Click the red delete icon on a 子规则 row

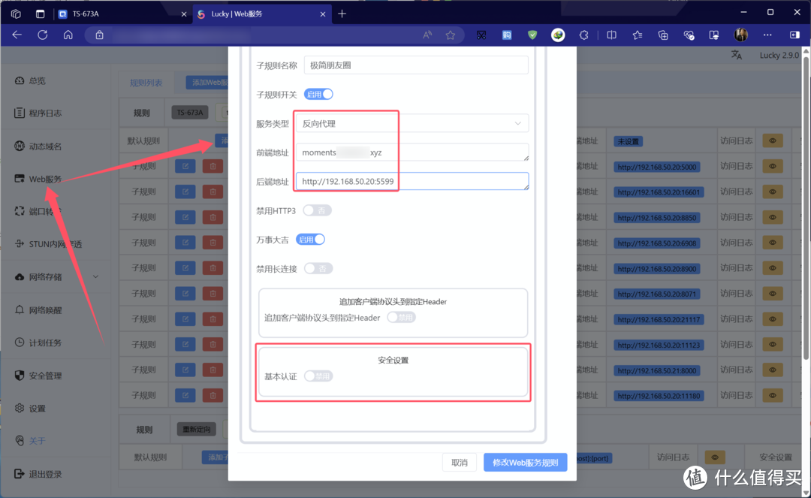tap(211, 166)
